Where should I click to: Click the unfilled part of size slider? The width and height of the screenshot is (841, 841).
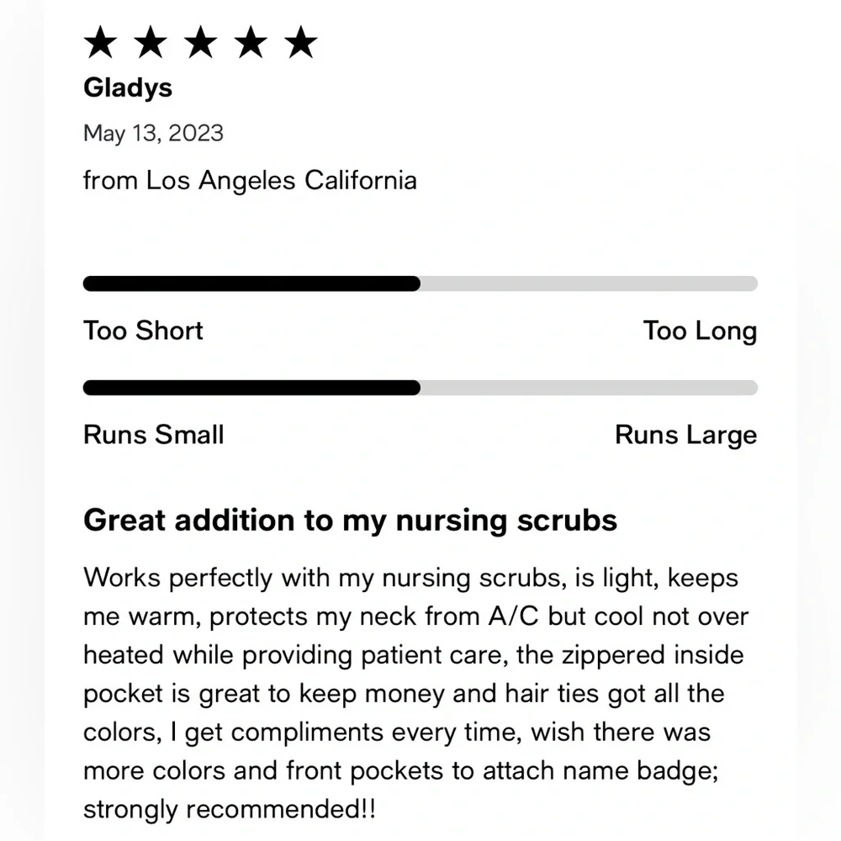point(589,388)
